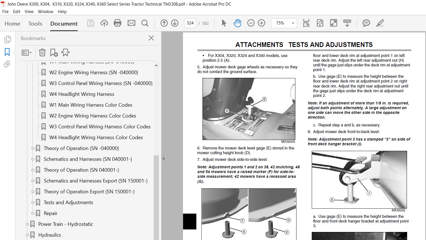Expand the Repair bookmark node
426x240 pixels.
click(x=33, y=213)
